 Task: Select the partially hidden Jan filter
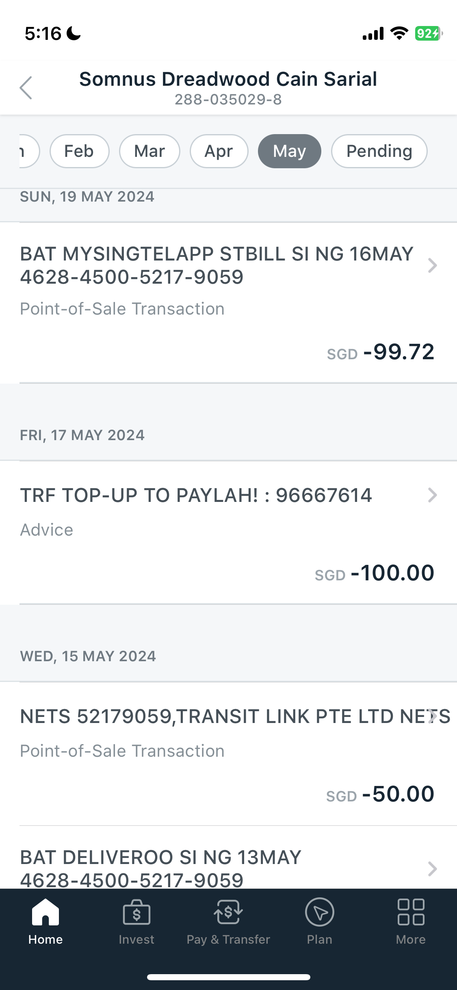(x=28, y=151)
